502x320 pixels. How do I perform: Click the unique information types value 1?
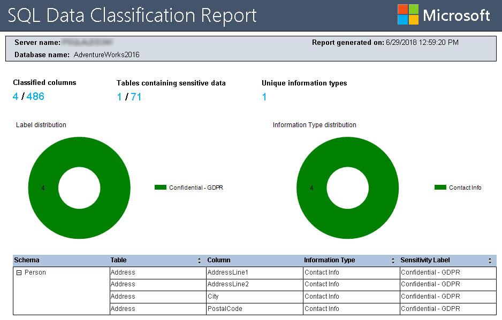coord(264,97)
